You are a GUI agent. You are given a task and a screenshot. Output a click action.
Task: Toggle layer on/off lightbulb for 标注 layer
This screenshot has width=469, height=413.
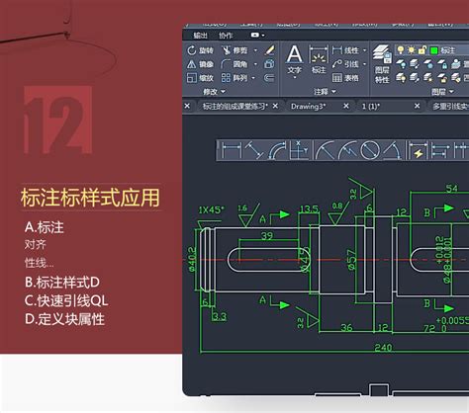(x=401, y=50)
